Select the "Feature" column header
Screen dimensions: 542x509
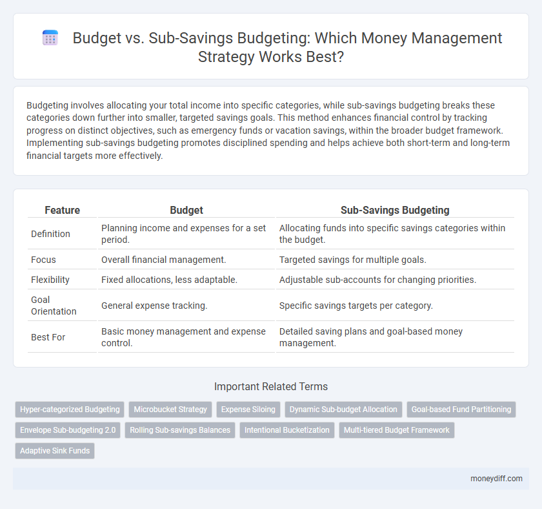pos(62,210)
